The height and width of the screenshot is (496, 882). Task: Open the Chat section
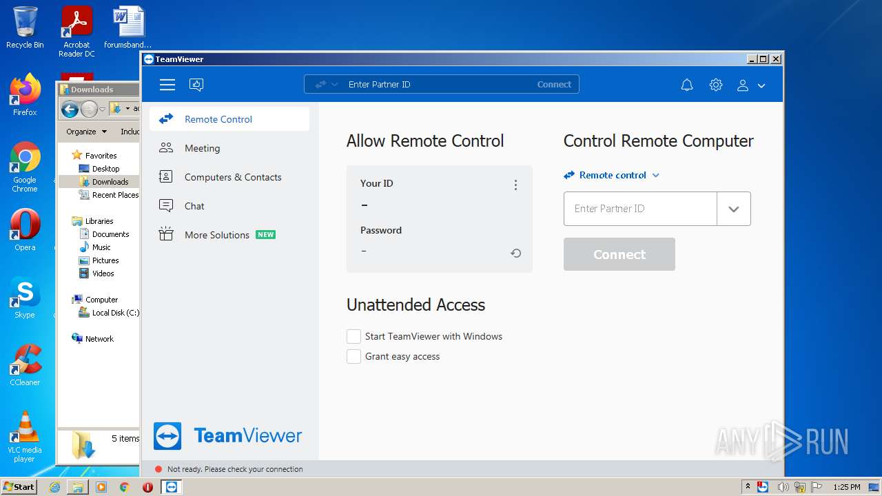pos(229,206)
